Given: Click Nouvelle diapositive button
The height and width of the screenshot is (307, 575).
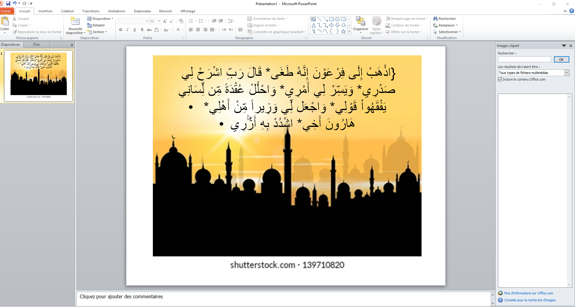Looking at the screenshot, I should pos(75,26).
